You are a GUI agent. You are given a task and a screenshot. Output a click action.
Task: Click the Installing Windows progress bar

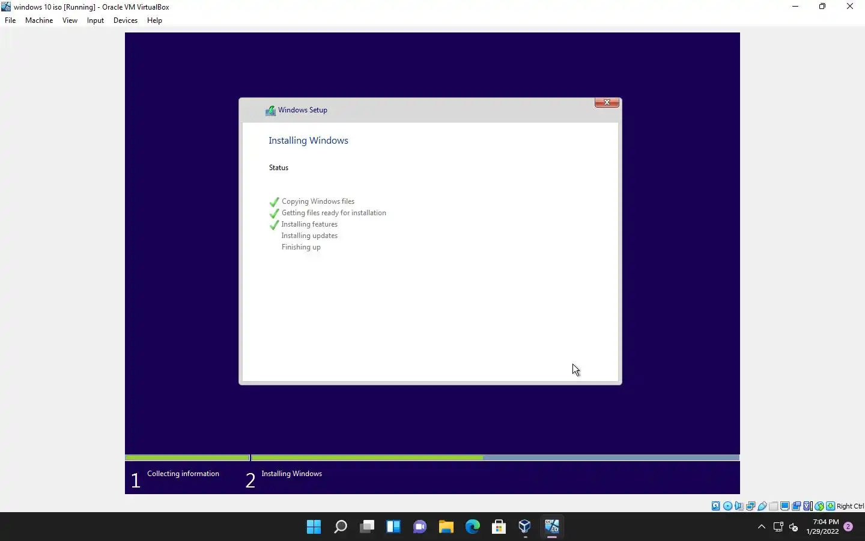(x=495, y=457)
